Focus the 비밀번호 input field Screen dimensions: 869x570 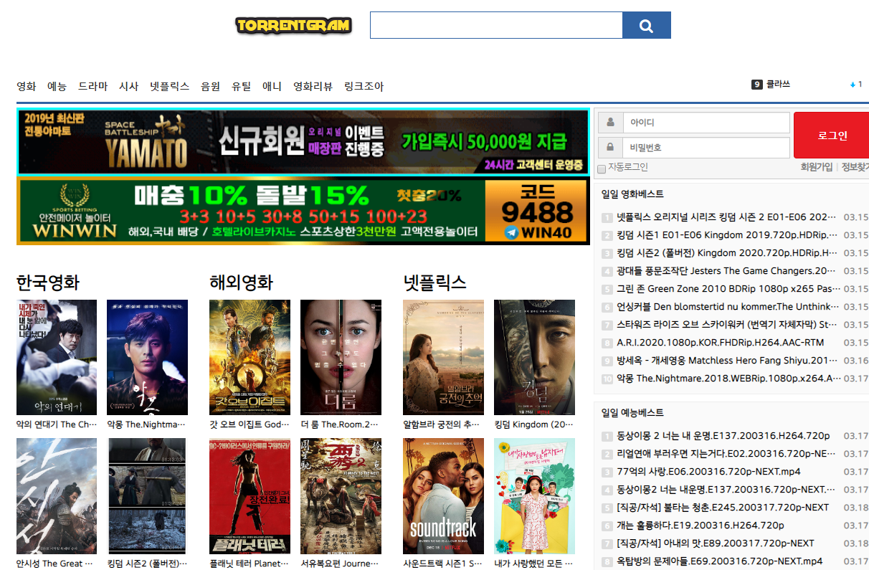(x=706, y=147)
